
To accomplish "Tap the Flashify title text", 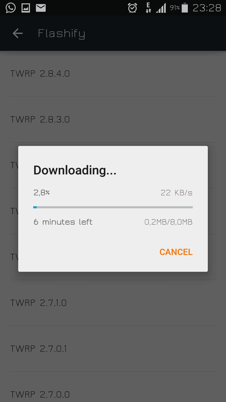I will pyautogui.click(x=61, y=34).
